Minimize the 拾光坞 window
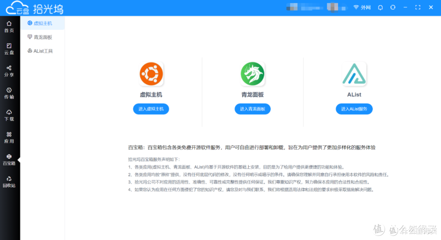441x240 pixels. coord(405,8)
